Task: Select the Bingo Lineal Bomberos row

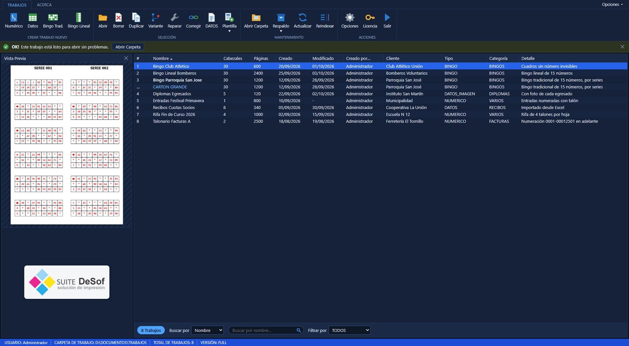Action: pos(380,73)
